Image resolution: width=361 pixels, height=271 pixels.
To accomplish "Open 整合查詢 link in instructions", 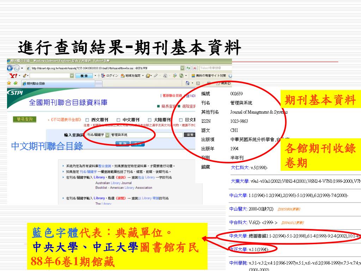I will (x=105, y=166).
